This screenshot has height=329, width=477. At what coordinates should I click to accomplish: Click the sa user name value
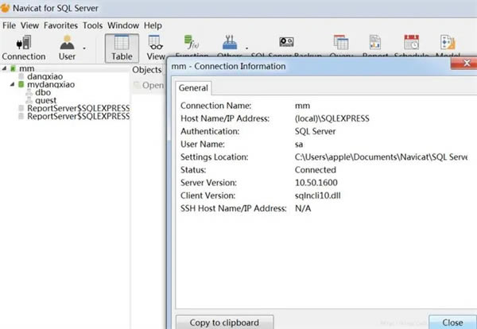pos(299,144)
